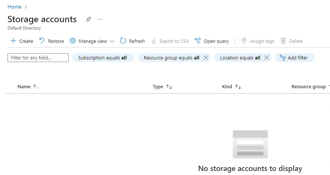The width and height of the screenshot is (330, 175).
Task: Click the Export to CSV label
Action: 174,41
